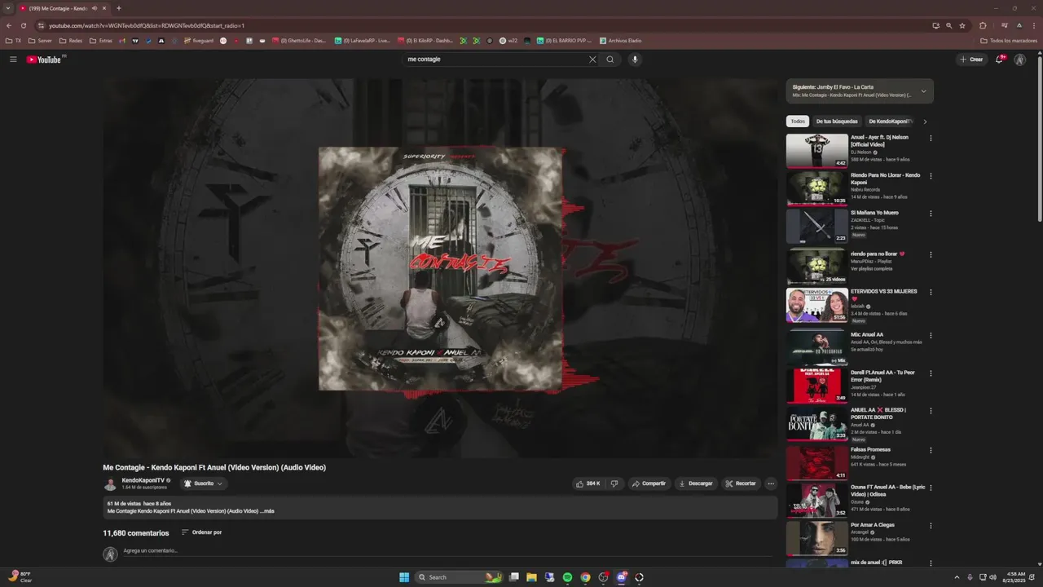Screen dimensions: 1043x587
Task: Go to the YouTube home logo
Action: 44,60
